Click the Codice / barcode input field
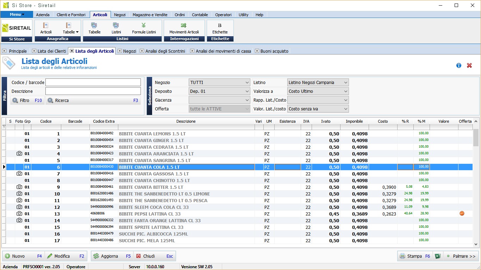Viewport: 481px width, 270px height. [93, 82]
